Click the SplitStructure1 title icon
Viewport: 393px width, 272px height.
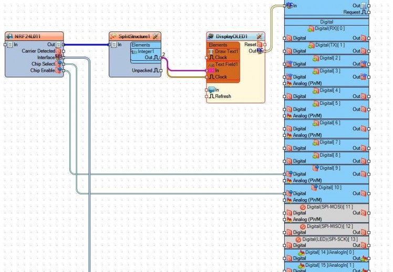click(113, 36)
